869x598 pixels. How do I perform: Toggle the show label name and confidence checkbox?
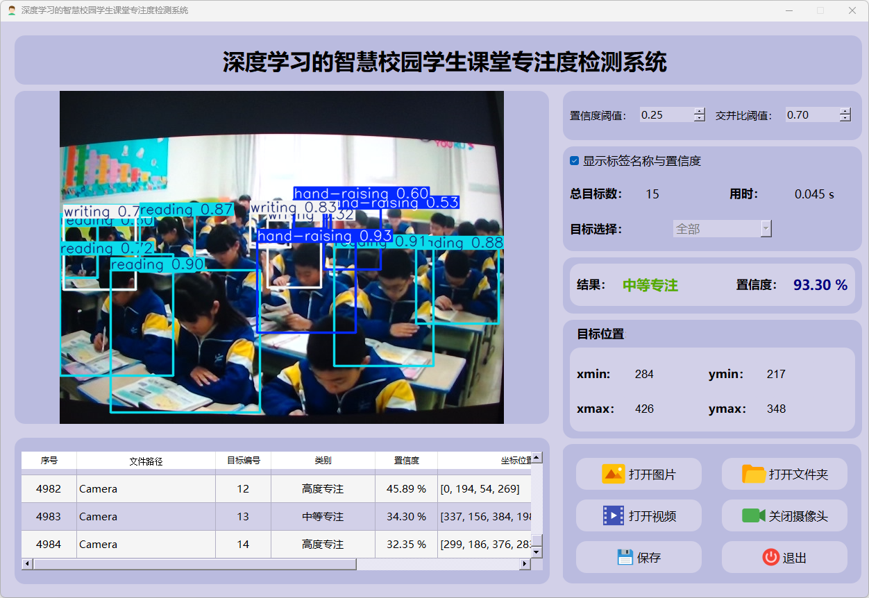(x=574, y=161)
